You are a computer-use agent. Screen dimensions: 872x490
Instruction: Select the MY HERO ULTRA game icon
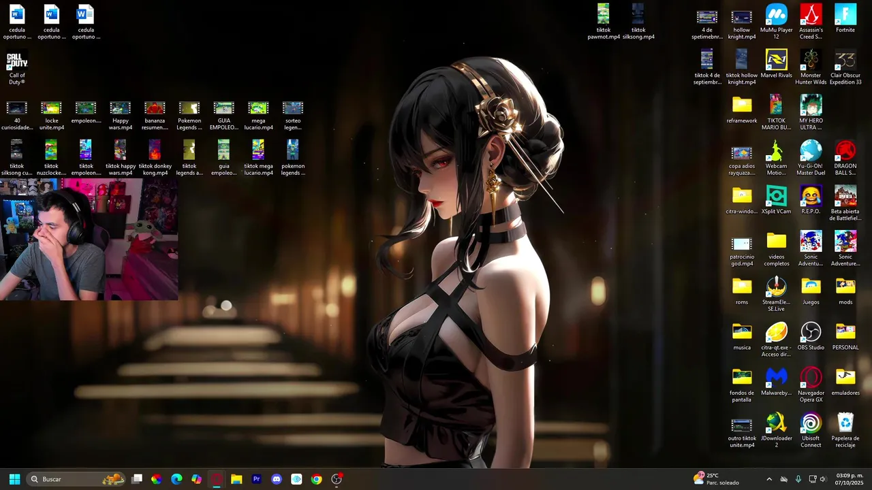pyautogui.click(x=811, y=113)
